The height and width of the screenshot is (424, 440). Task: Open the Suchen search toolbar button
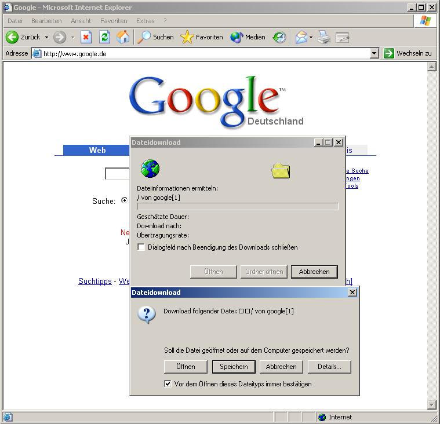tap(155, 37)
